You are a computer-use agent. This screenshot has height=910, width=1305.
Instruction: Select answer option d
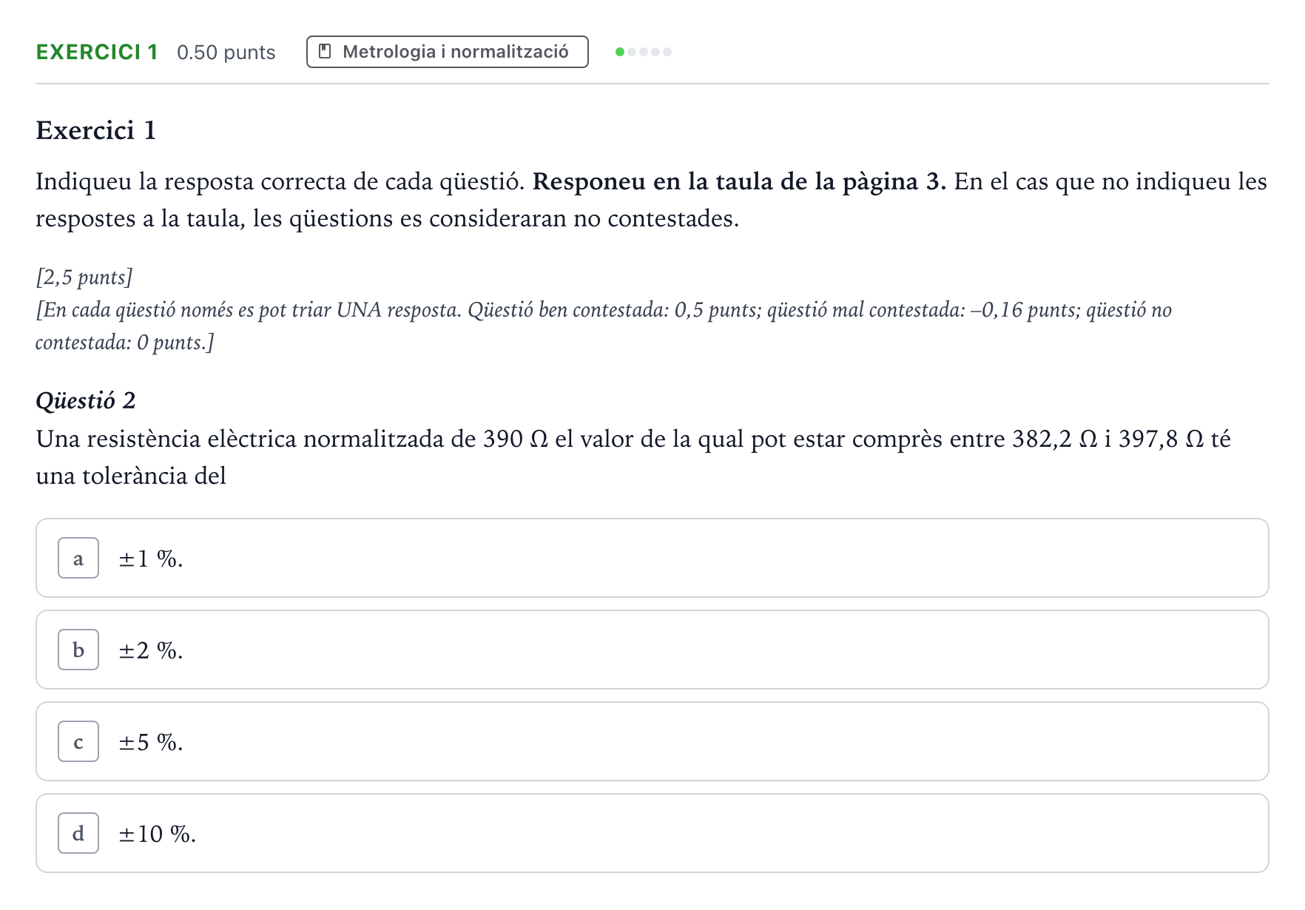click(x=652, y=833)
